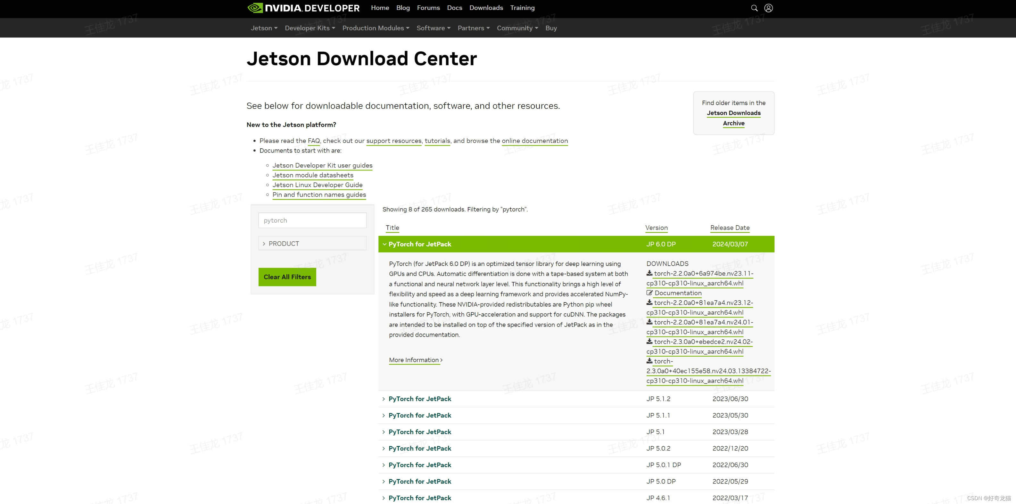The image size is (1016, 504).
Task: Open Downloads from top navigation
Action: click(486, 8)
